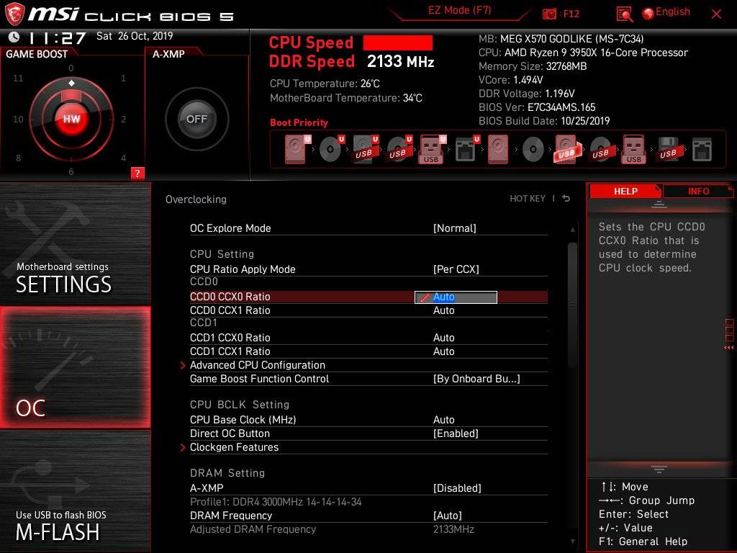Screen dimensions: 737x553
Task: Expand Advanced CPU Configuration
Action: click(x=258, y=365)
